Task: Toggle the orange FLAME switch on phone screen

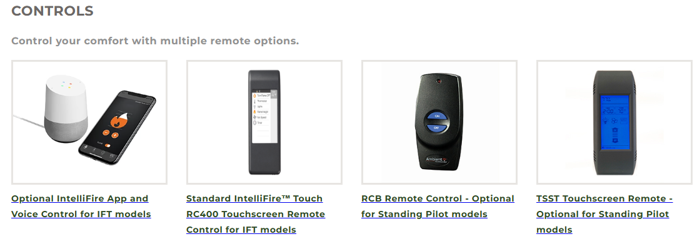Action: tap(108, 145)
